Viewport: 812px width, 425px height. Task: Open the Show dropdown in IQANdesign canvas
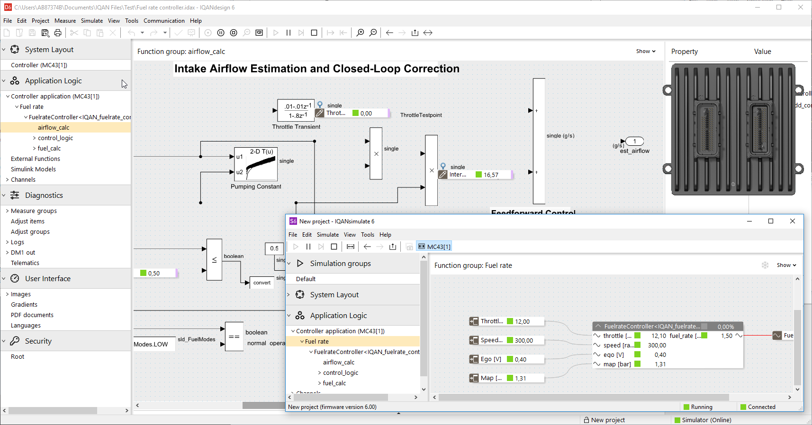point(646,51)
